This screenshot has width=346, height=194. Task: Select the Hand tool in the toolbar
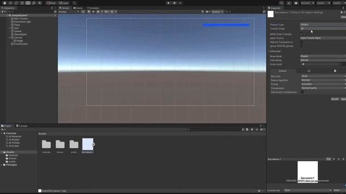[x=5, y=3]
